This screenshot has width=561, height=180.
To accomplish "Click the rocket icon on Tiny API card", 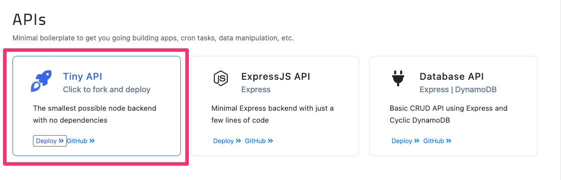I will pyautogui.click(x=41, y=81).
